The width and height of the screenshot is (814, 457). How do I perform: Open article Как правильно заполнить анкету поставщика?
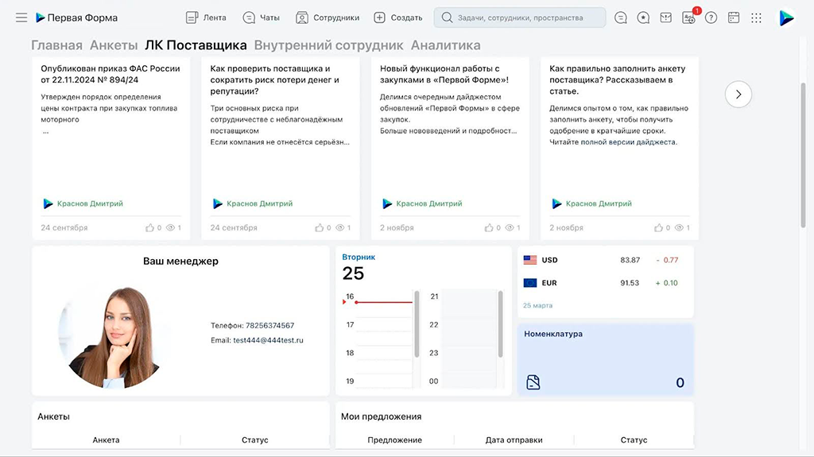coord(617,79)
